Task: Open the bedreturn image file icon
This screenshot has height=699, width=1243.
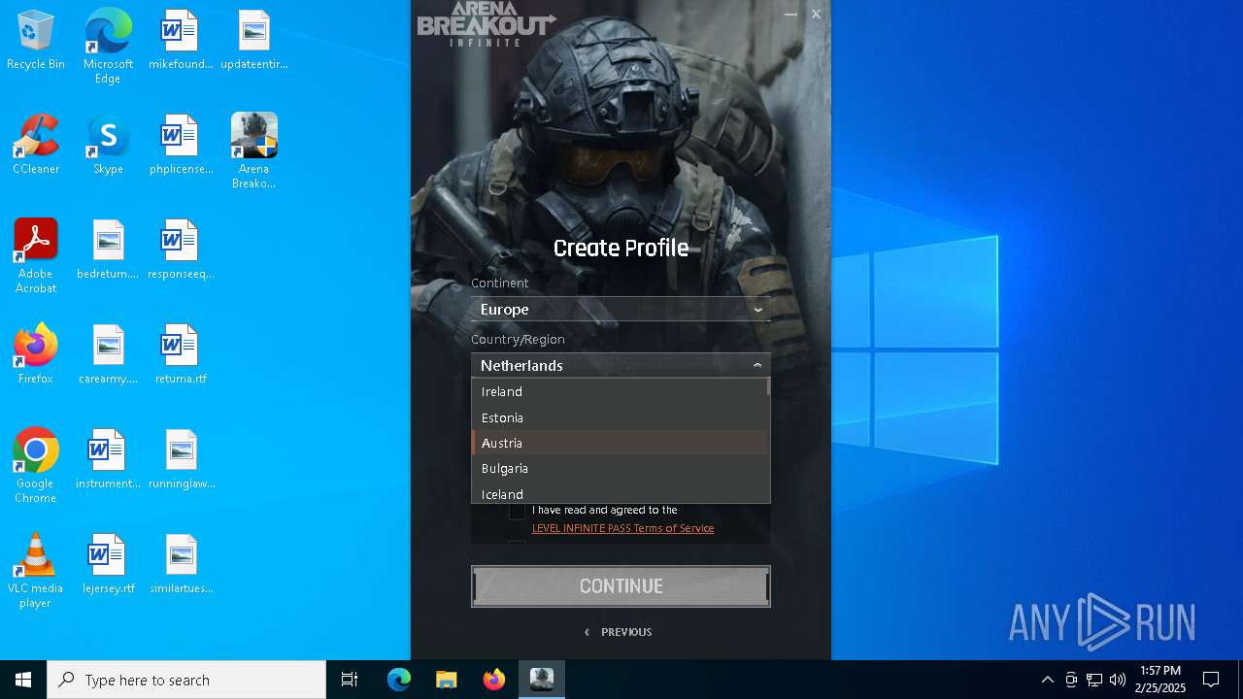Action: (108, 250)
